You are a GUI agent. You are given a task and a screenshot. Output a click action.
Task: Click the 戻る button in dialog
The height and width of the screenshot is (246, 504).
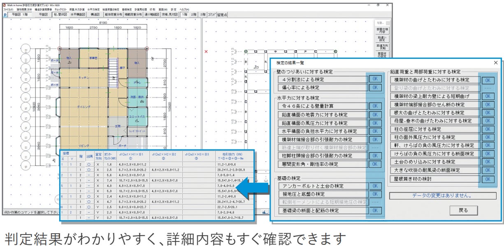(464, 210)
